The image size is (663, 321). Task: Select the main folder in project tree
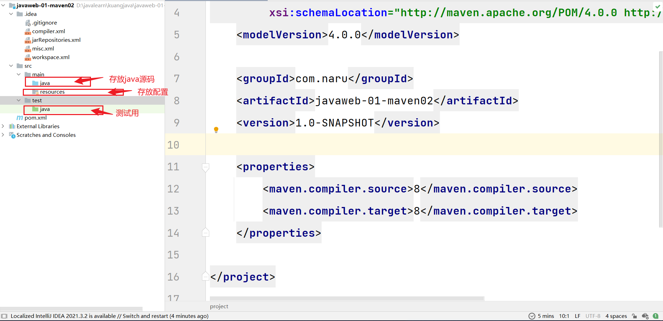tap(38, 75)
